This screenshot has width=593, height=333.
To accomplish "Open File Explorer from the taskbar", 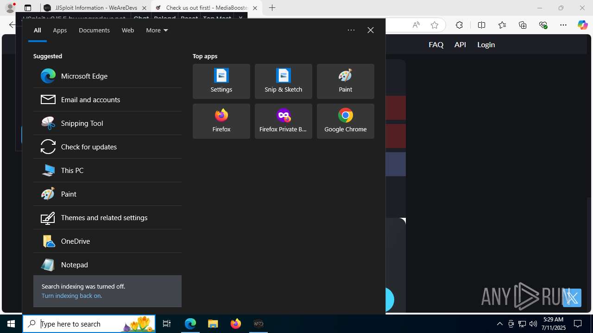I will click(213, 324).
